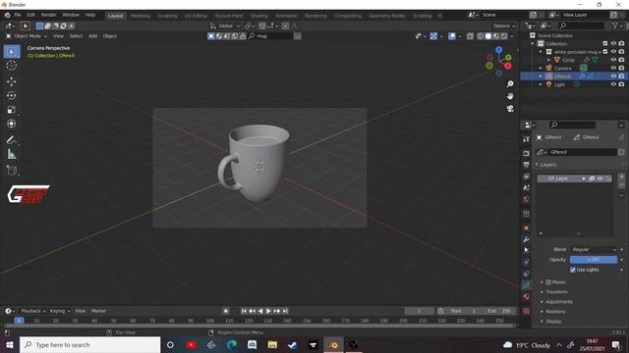Collapse the Layers panel

tap(547, 165)
